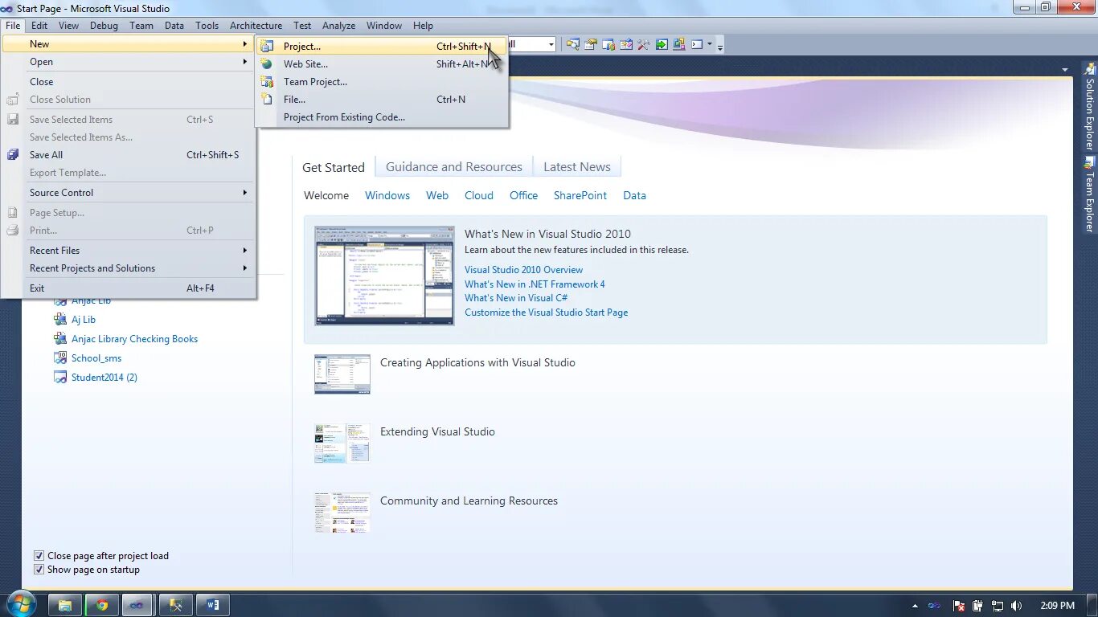This screenshot has height=617, width=1098.
Task: Expand Recent Files submenu
Action: (x=129, y=251)
